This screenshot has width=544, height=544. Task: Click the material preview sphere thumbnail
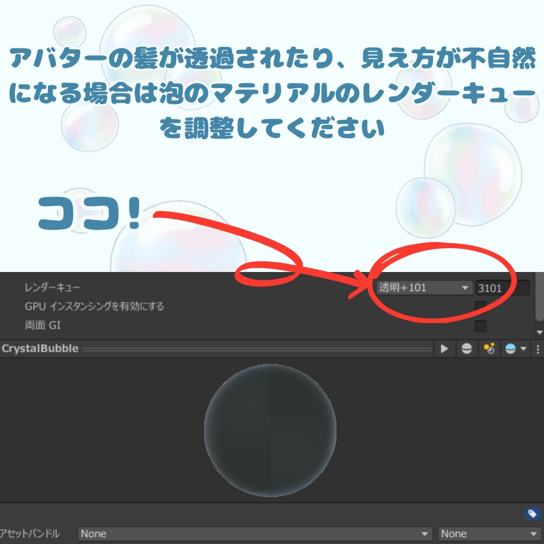click(x=270, y=429)
